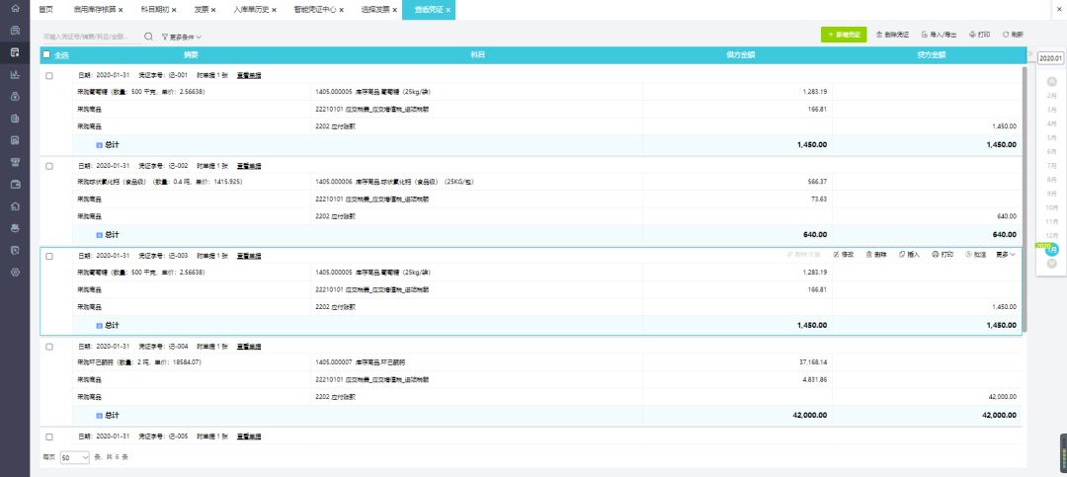Click 查看单据 link for voucher 记-002

249,166
